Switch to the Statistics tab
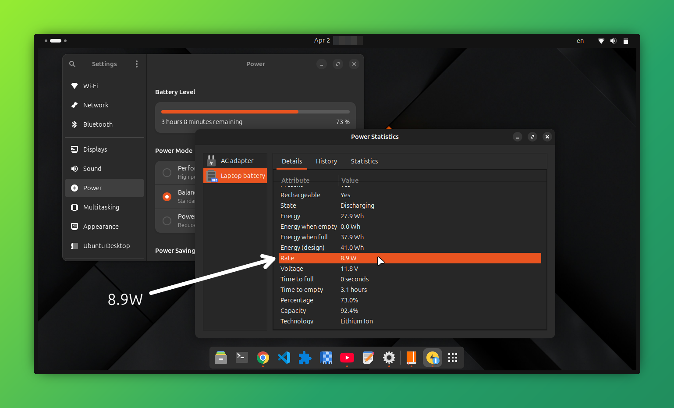Screen dimensions: 674x408 [364, 161]
